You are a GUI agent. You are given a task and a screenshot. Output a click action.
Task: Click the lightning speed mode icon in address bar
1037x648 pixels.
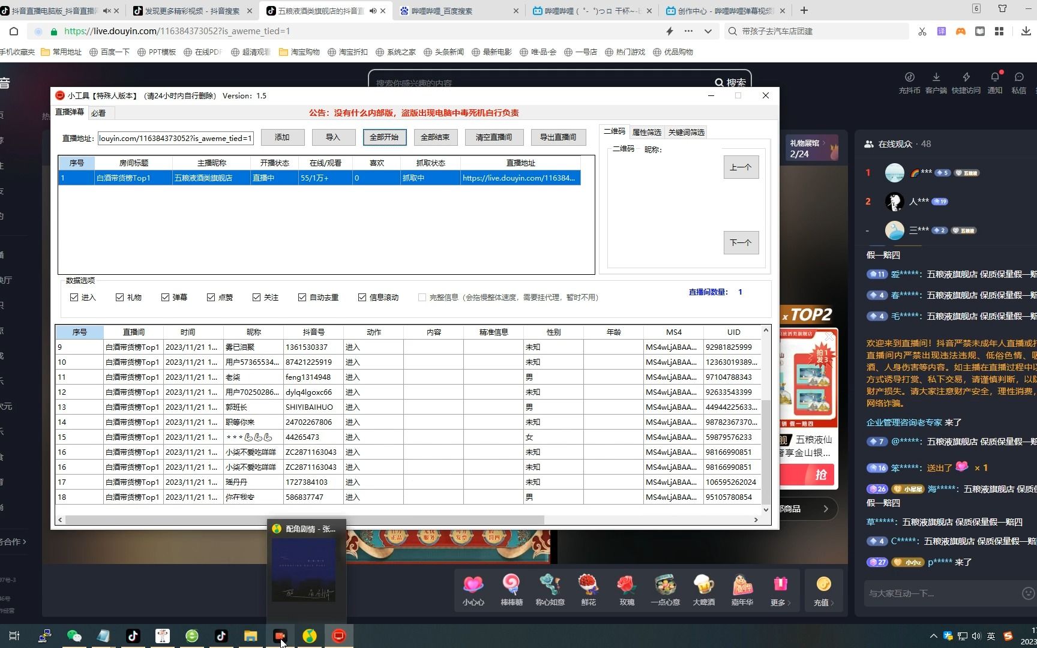[x=670, y=31]
